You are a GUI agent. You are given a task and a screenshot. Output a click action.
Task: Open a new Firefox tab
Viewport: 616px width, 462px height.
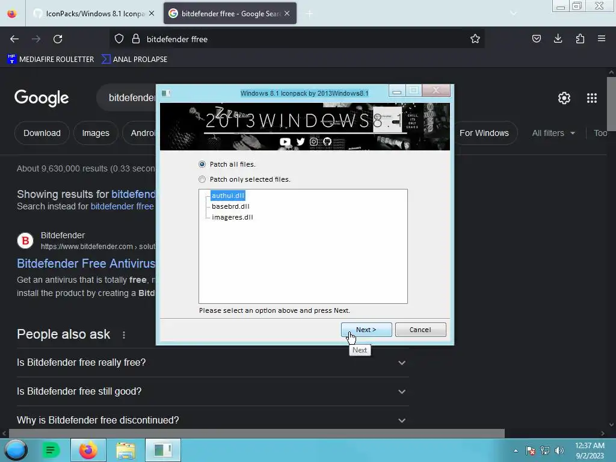point(309,14)
